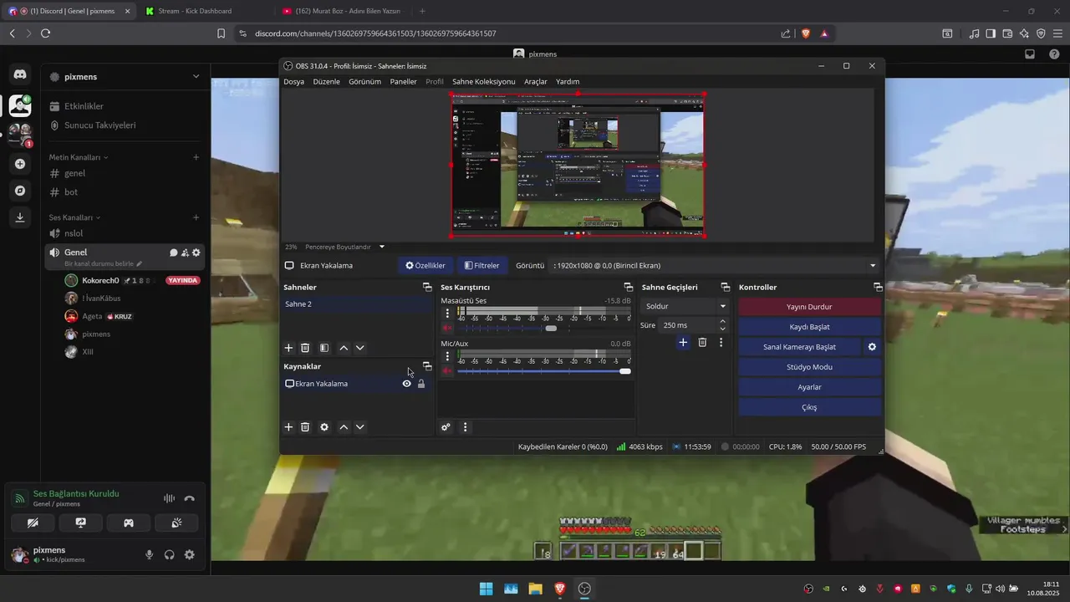This screenshot has height=602, width=1070.
Task: Open Genel voice channel chat bubble
Action: 174,253
